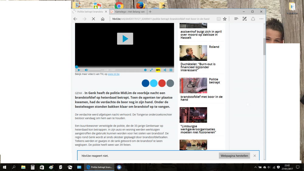
Task: Make a web note with pen icon
Action: 244,19
